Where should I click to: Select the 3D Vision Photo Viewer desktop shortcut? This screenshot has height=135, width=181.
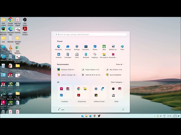point(3,95)
